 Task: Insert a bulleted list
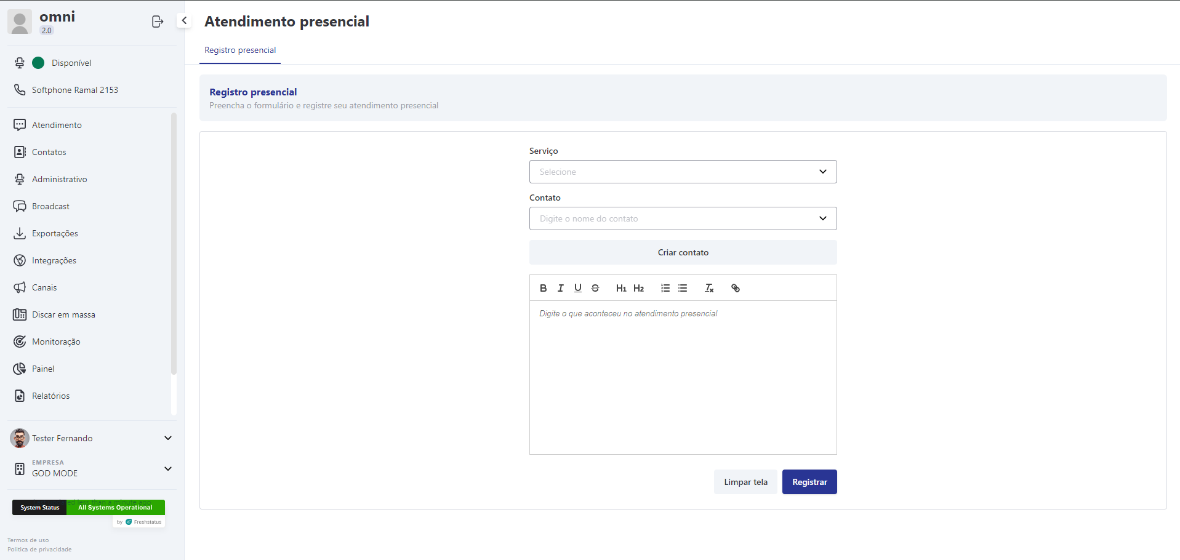(x=683, y=288)
